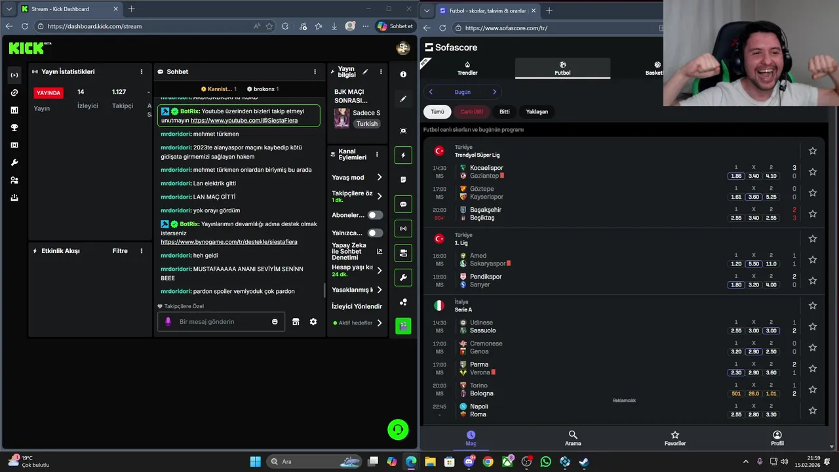The image size is (839, 472).
Task: Filter matches by Bitti
Action: pos(504,111)
